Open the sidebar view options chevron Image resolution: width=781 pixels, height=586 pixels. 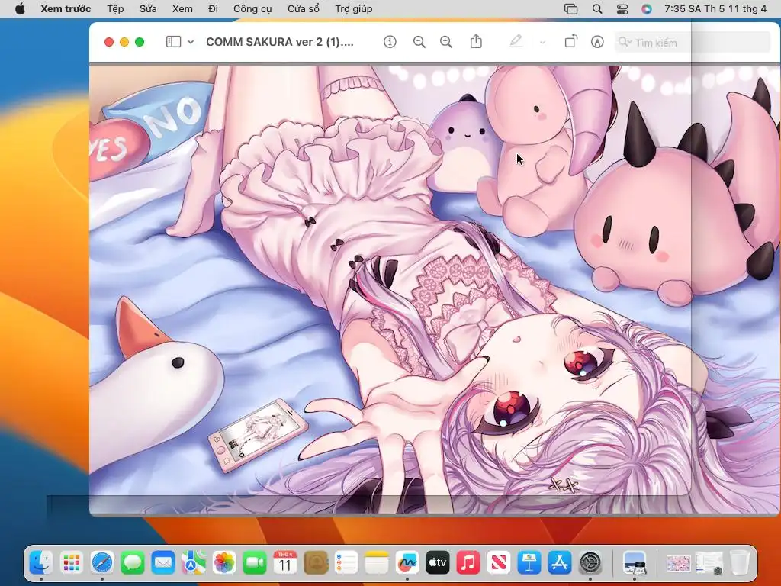(191, 43)
